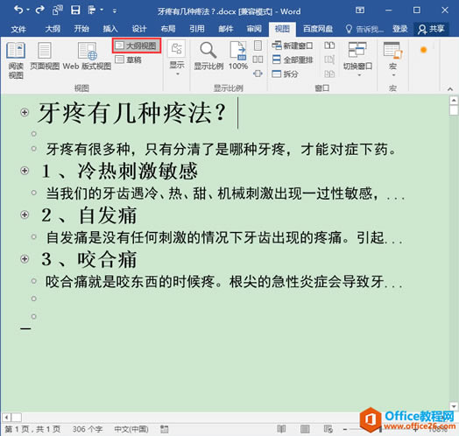The image size is (459, 436).
Task: Click New Window button
Action: click(293, 46)
